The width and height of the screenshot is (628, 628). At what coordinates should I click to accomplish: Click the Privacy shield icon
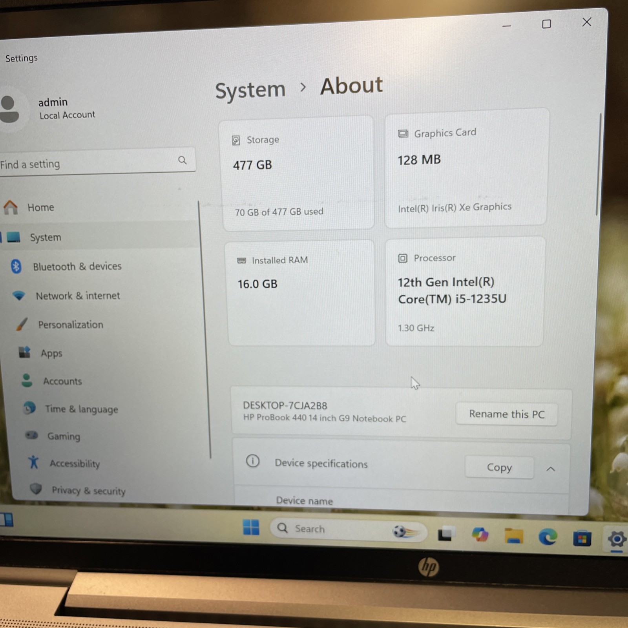(36, 489)
